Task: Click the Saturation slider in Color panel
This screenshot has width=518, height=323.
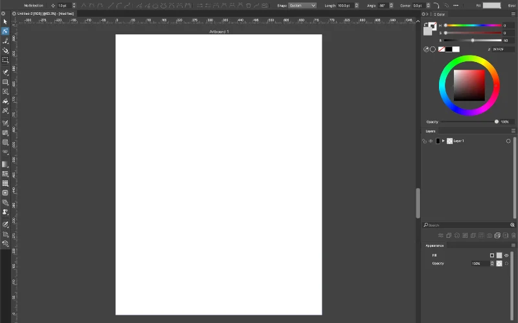Action: point(473,33)
